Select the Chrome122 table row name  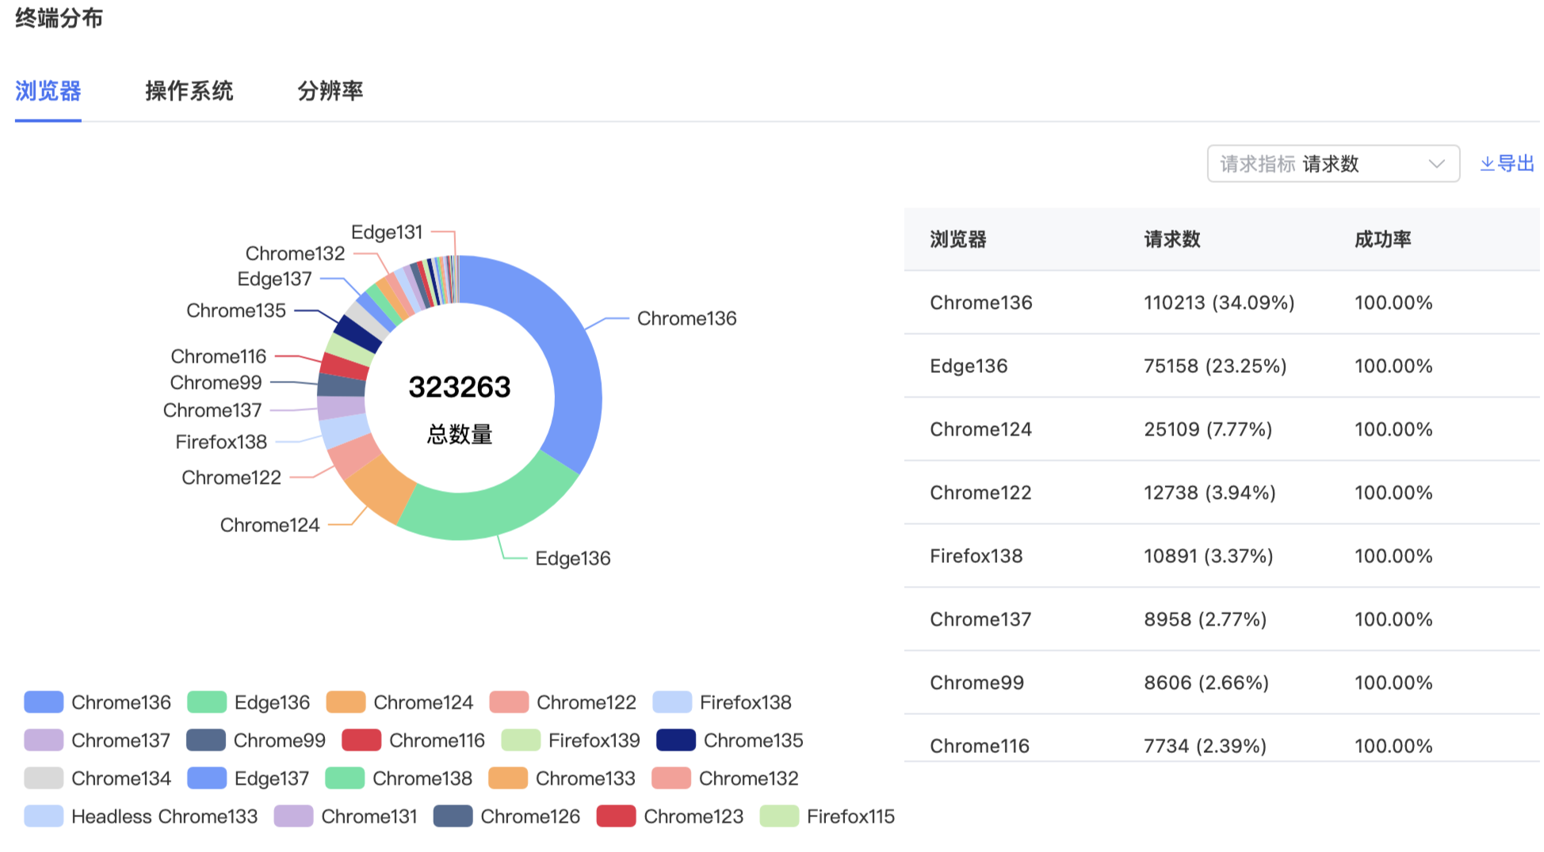pos(981,493)
